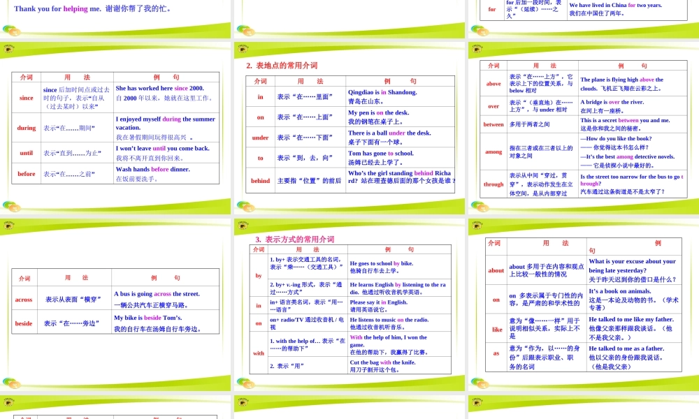Select the title text '3. 表示方式的常用介词'
Image resolution: width=699 pixels, height=419 pixels.
tap(295, 239)
